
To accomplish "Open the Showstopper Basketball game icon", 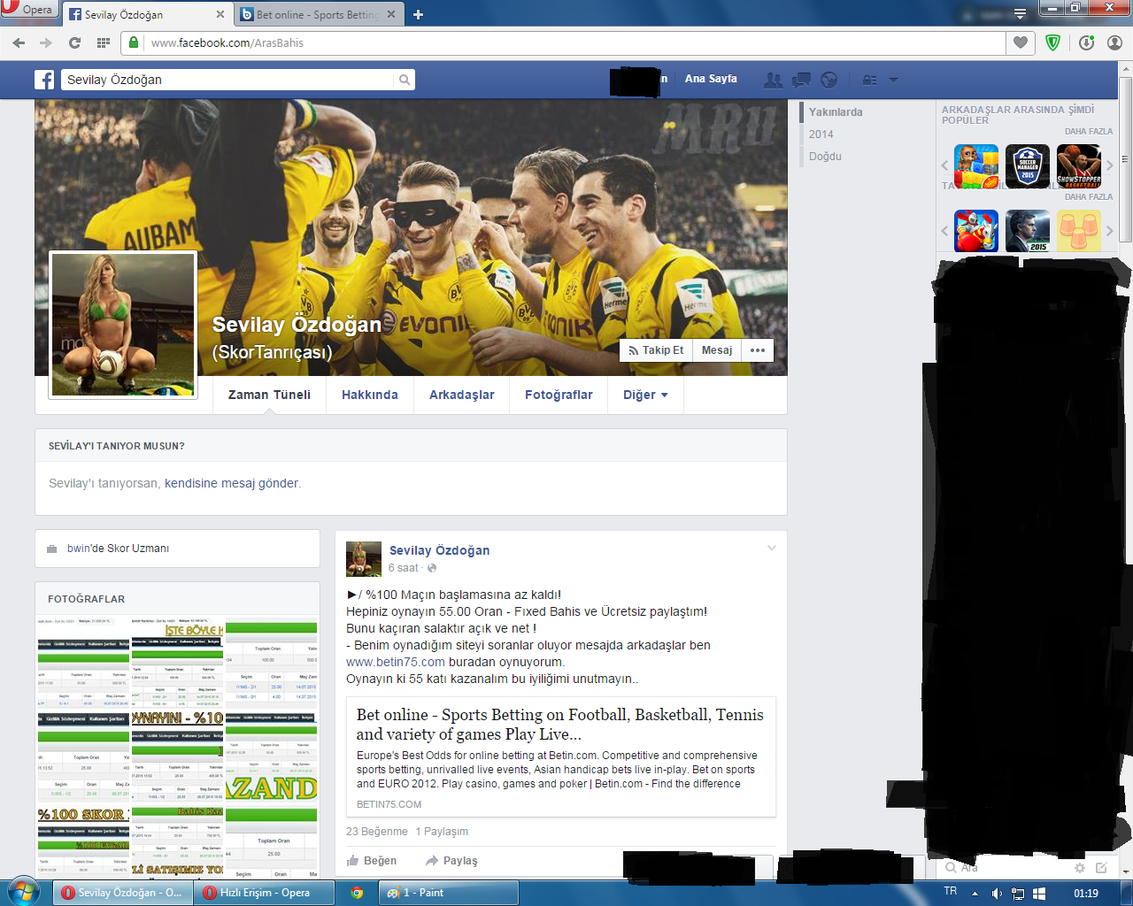I will point(1079,166).
